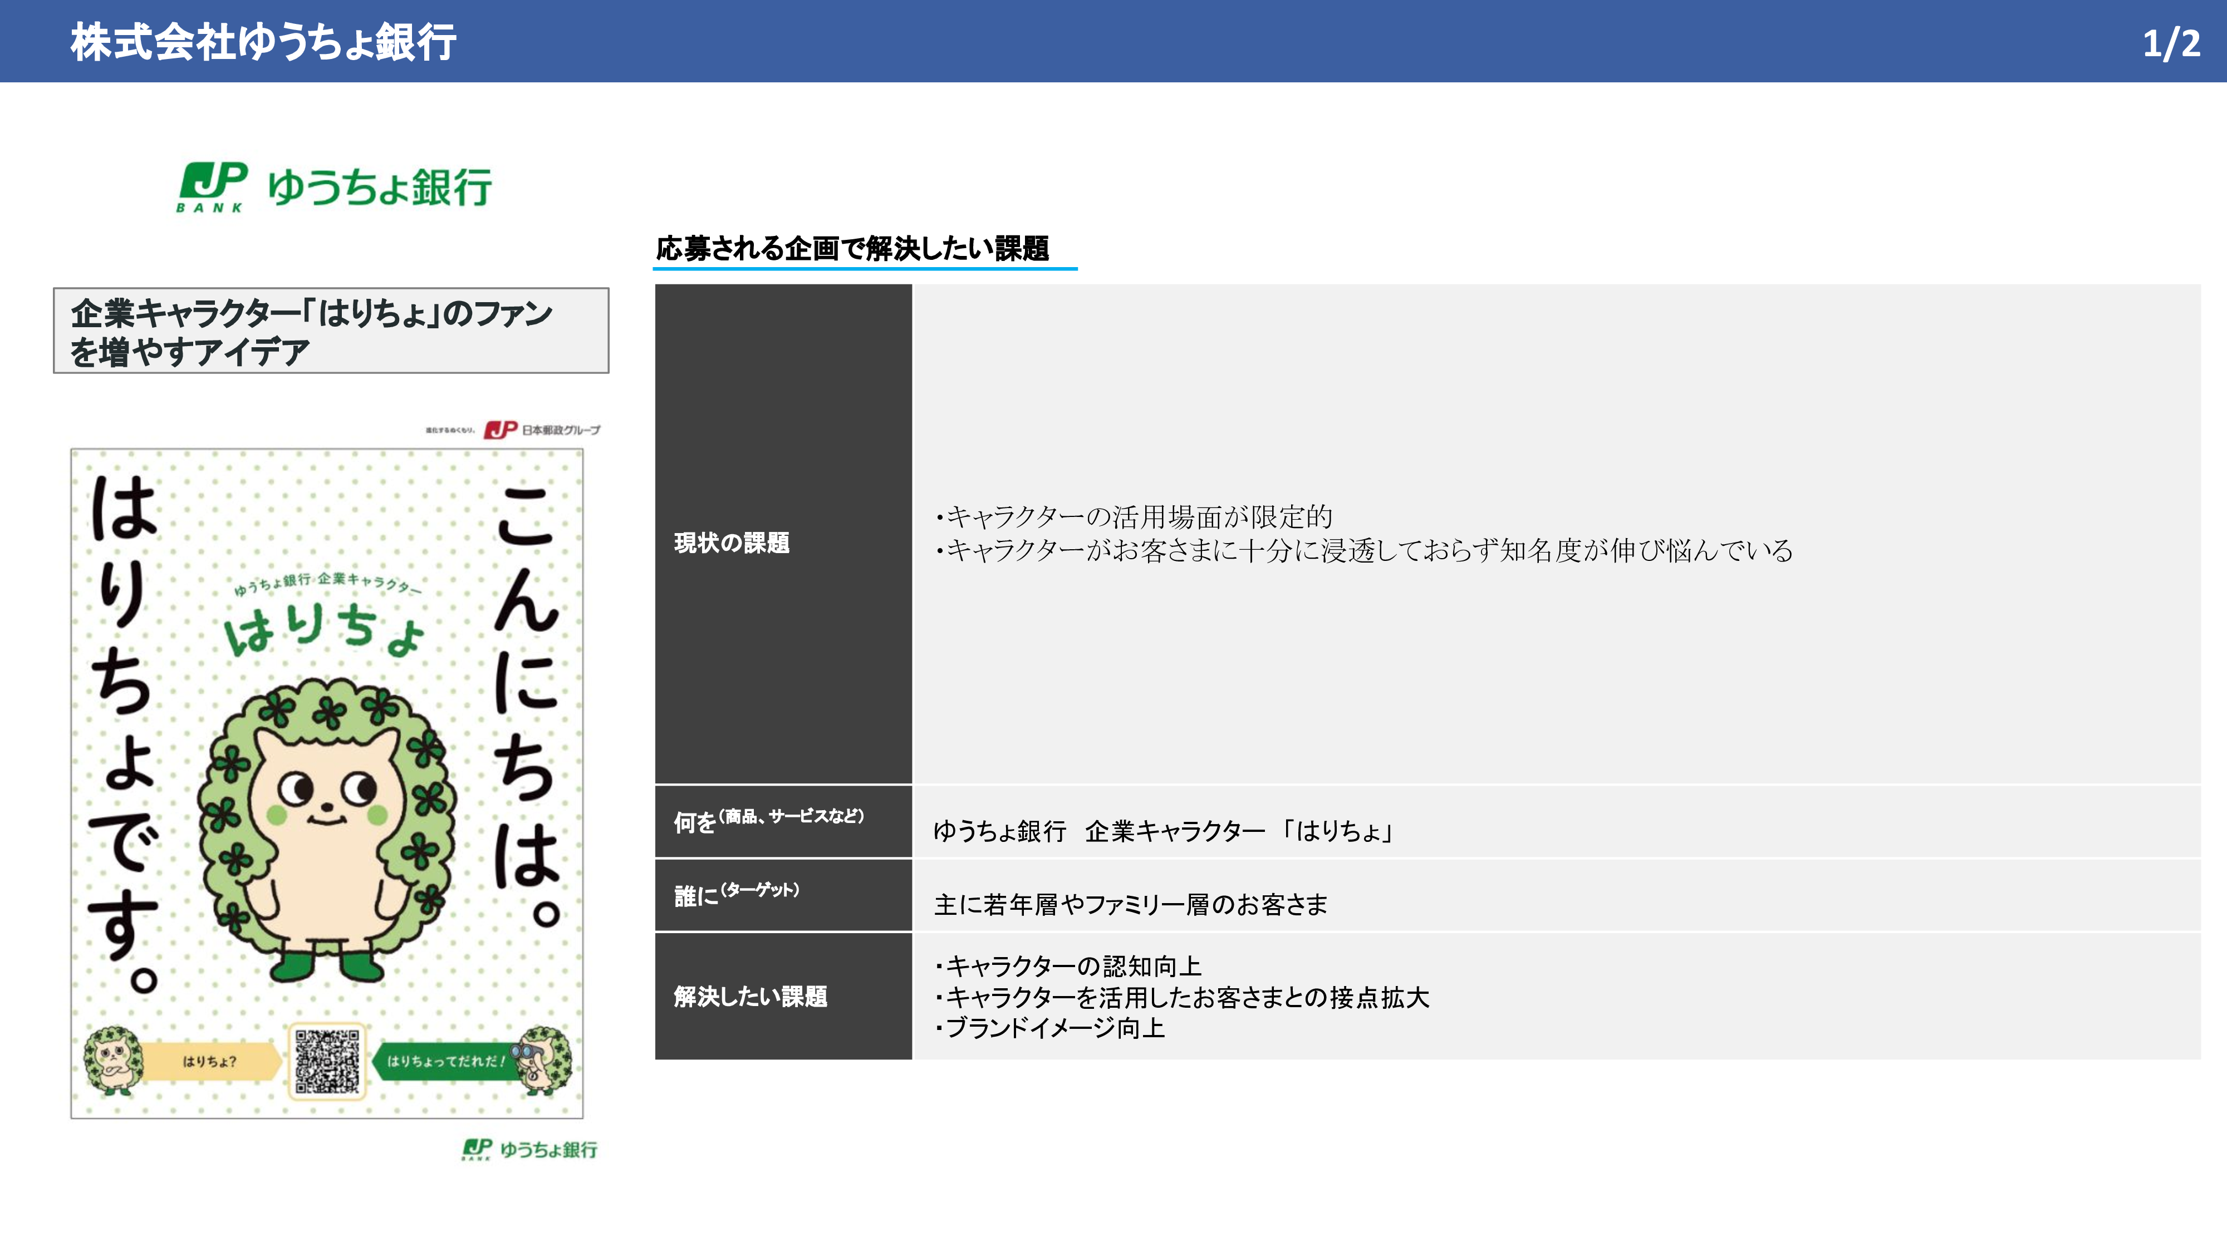Select the 解決したい課題 row header
This screenshot has width=2227, height=1252.
point(782,995)
